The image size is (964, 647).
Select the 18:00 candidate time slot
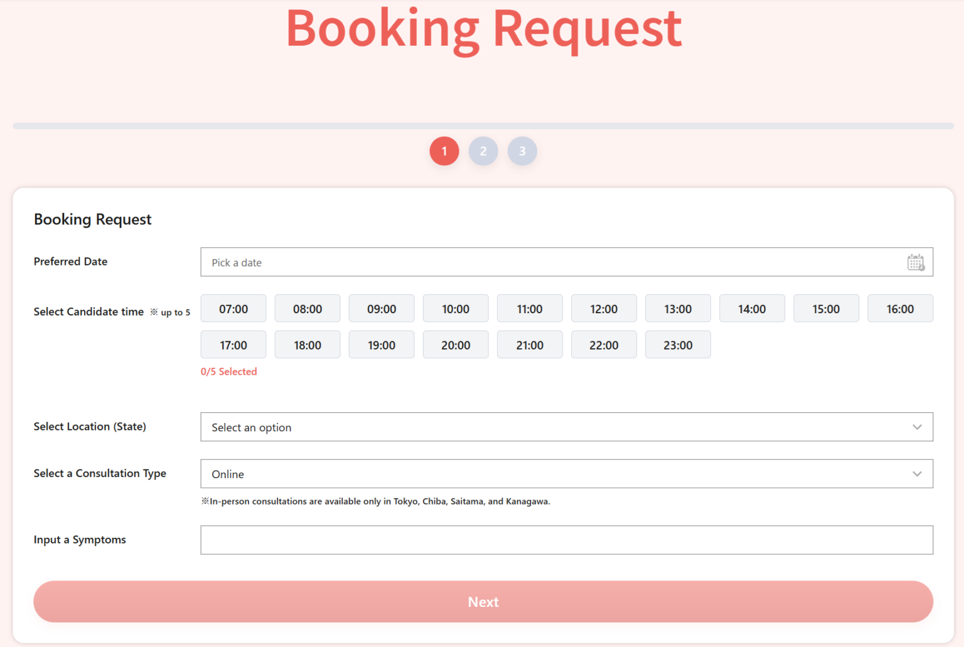(307, 345)
